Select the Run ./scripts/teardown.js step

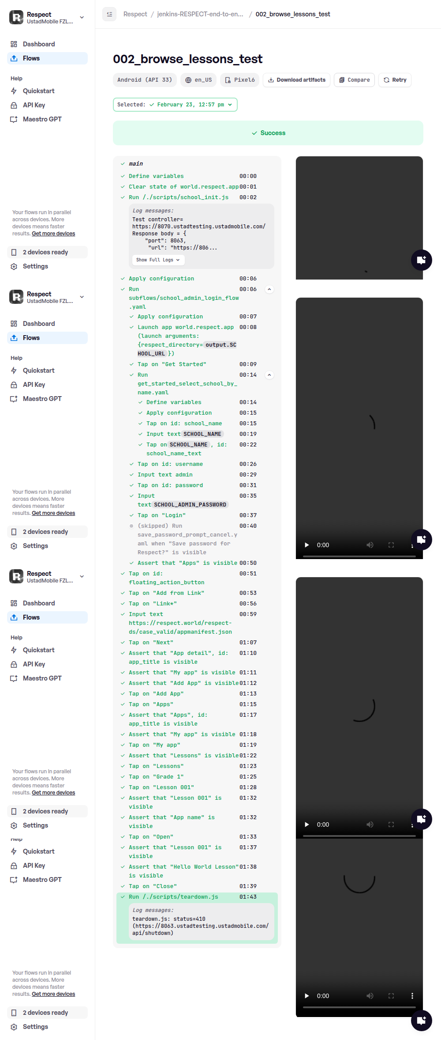[x=173, y=896]
